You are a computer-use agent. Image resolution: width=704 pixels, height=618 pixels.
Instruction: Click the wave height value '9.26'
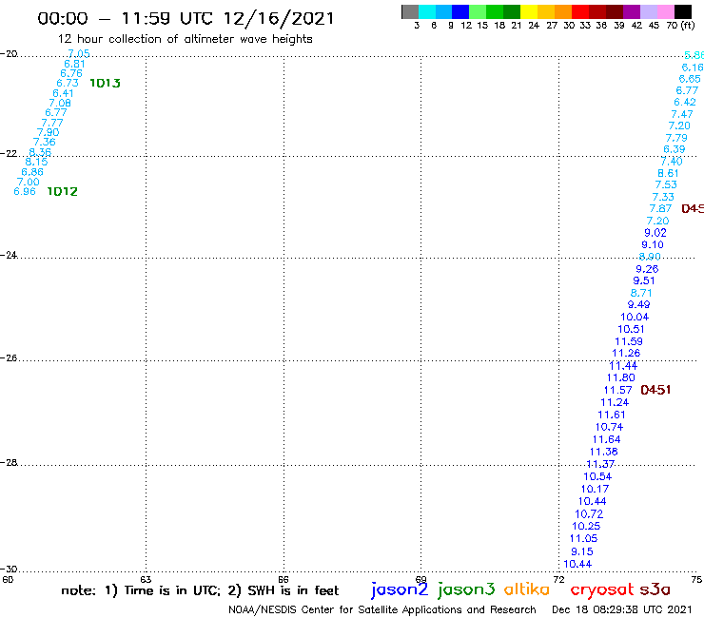click(647, 269)
